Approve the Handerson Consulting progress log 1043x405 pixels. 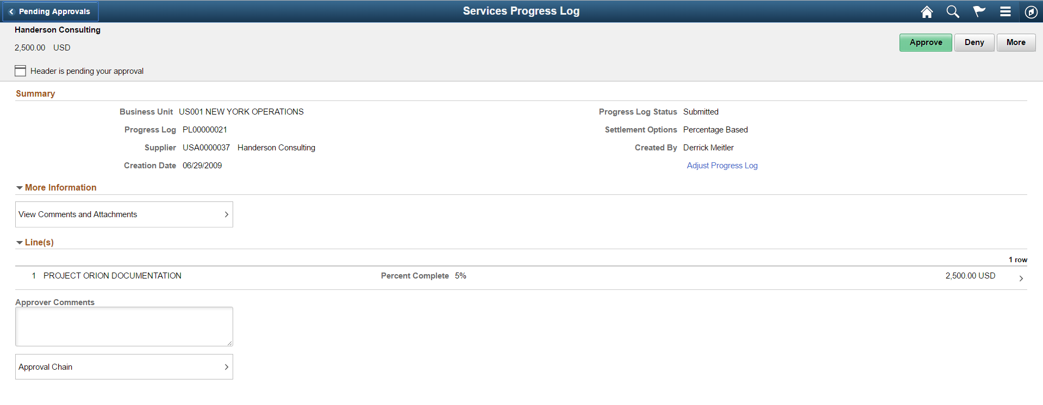click(x=926, y=42)
